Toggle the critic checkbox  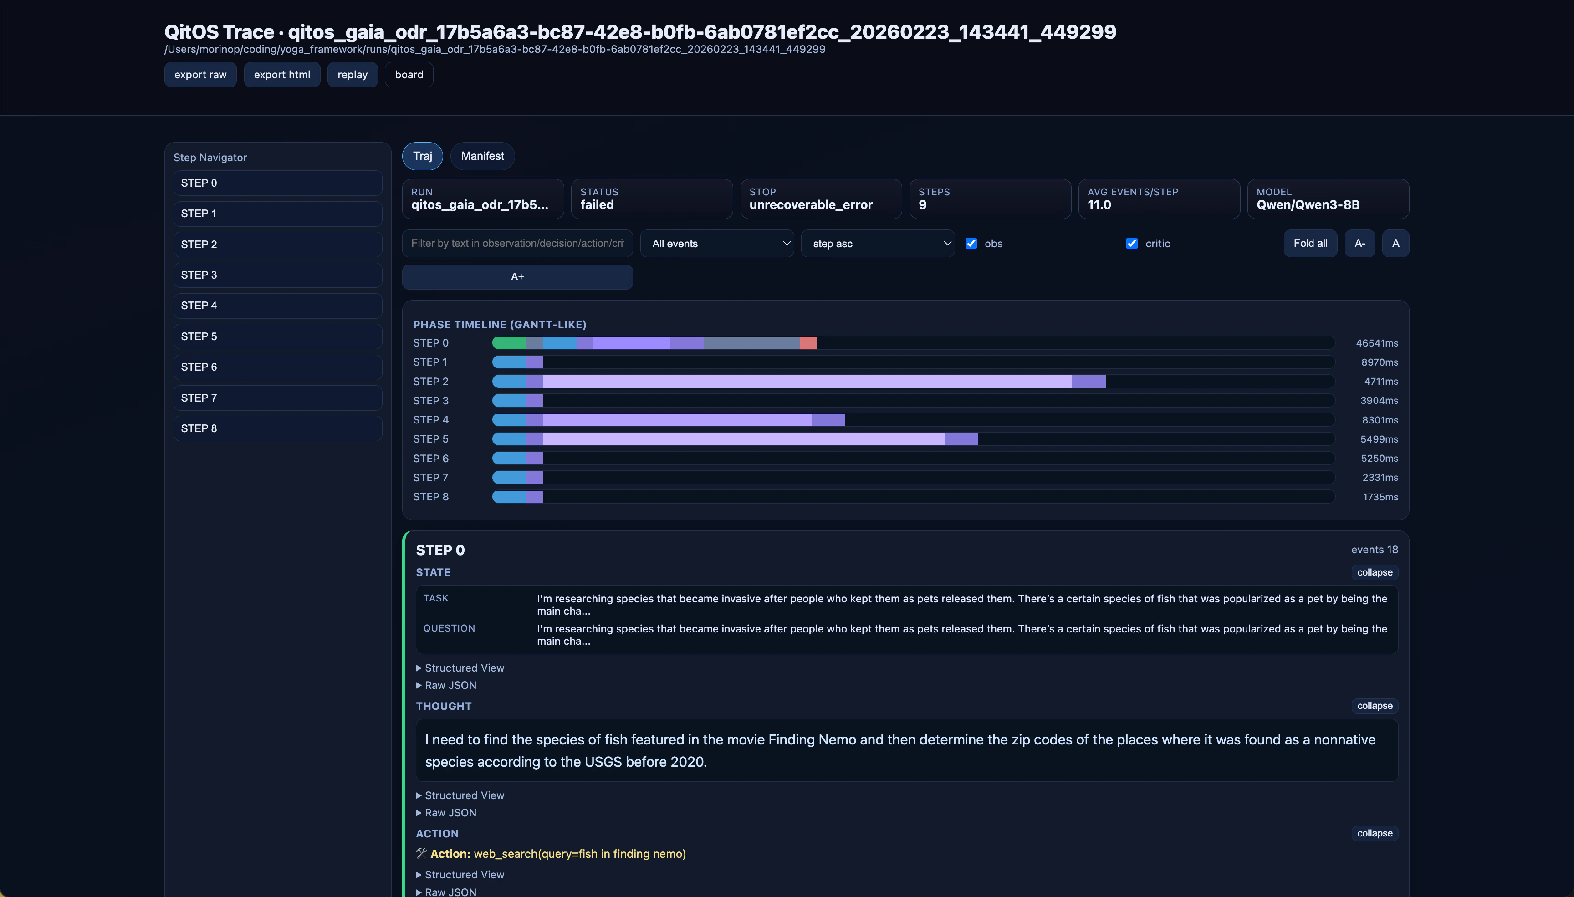(1131, 243)
